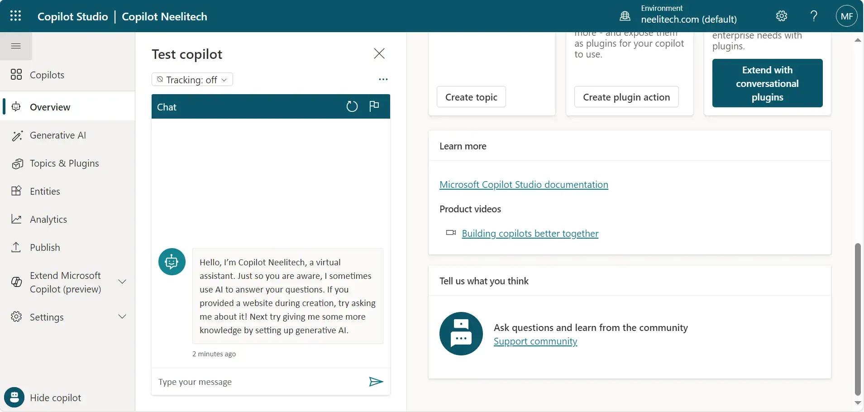Click the community chat bubble icon
This screenshot has height=412, width=864.
pyautogui.click(x=461, y=334)
